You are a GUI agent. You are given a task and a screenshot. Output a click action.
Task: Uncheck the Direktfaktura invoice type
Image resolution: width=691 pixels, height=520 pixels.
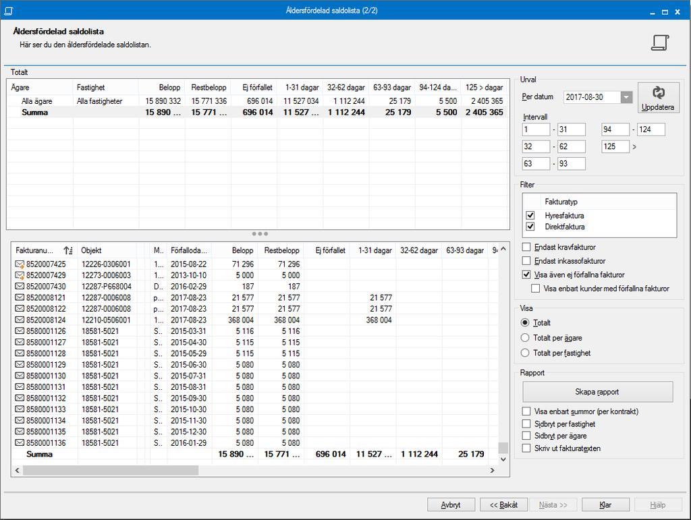530,227
